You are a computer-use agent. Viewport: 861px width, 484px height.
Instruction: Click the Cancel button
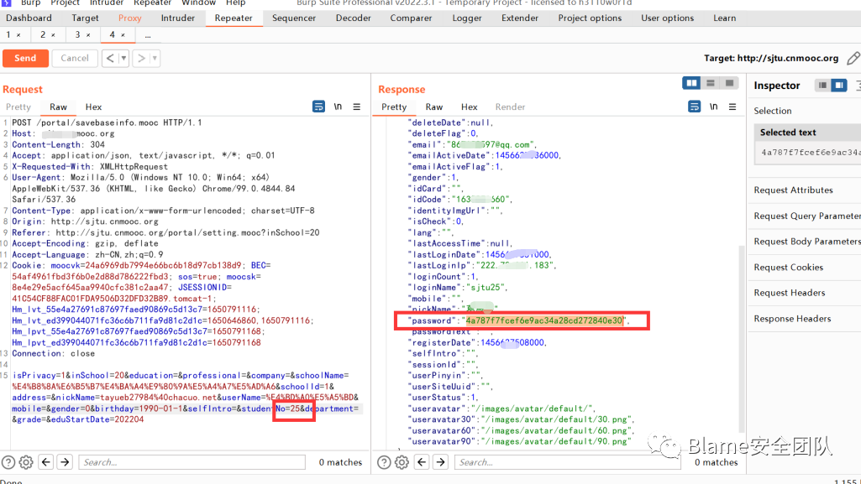click(75, 58)
